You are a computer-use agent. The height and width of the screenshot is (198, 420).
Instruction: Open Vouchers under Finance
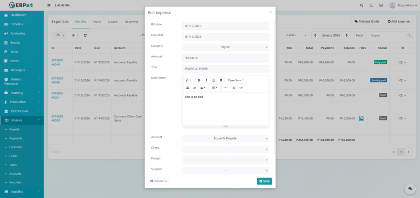coord(15,182)
